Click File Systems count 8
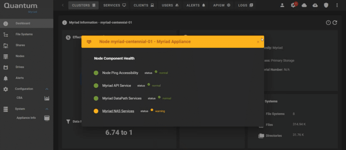 (x=294, y=114)
